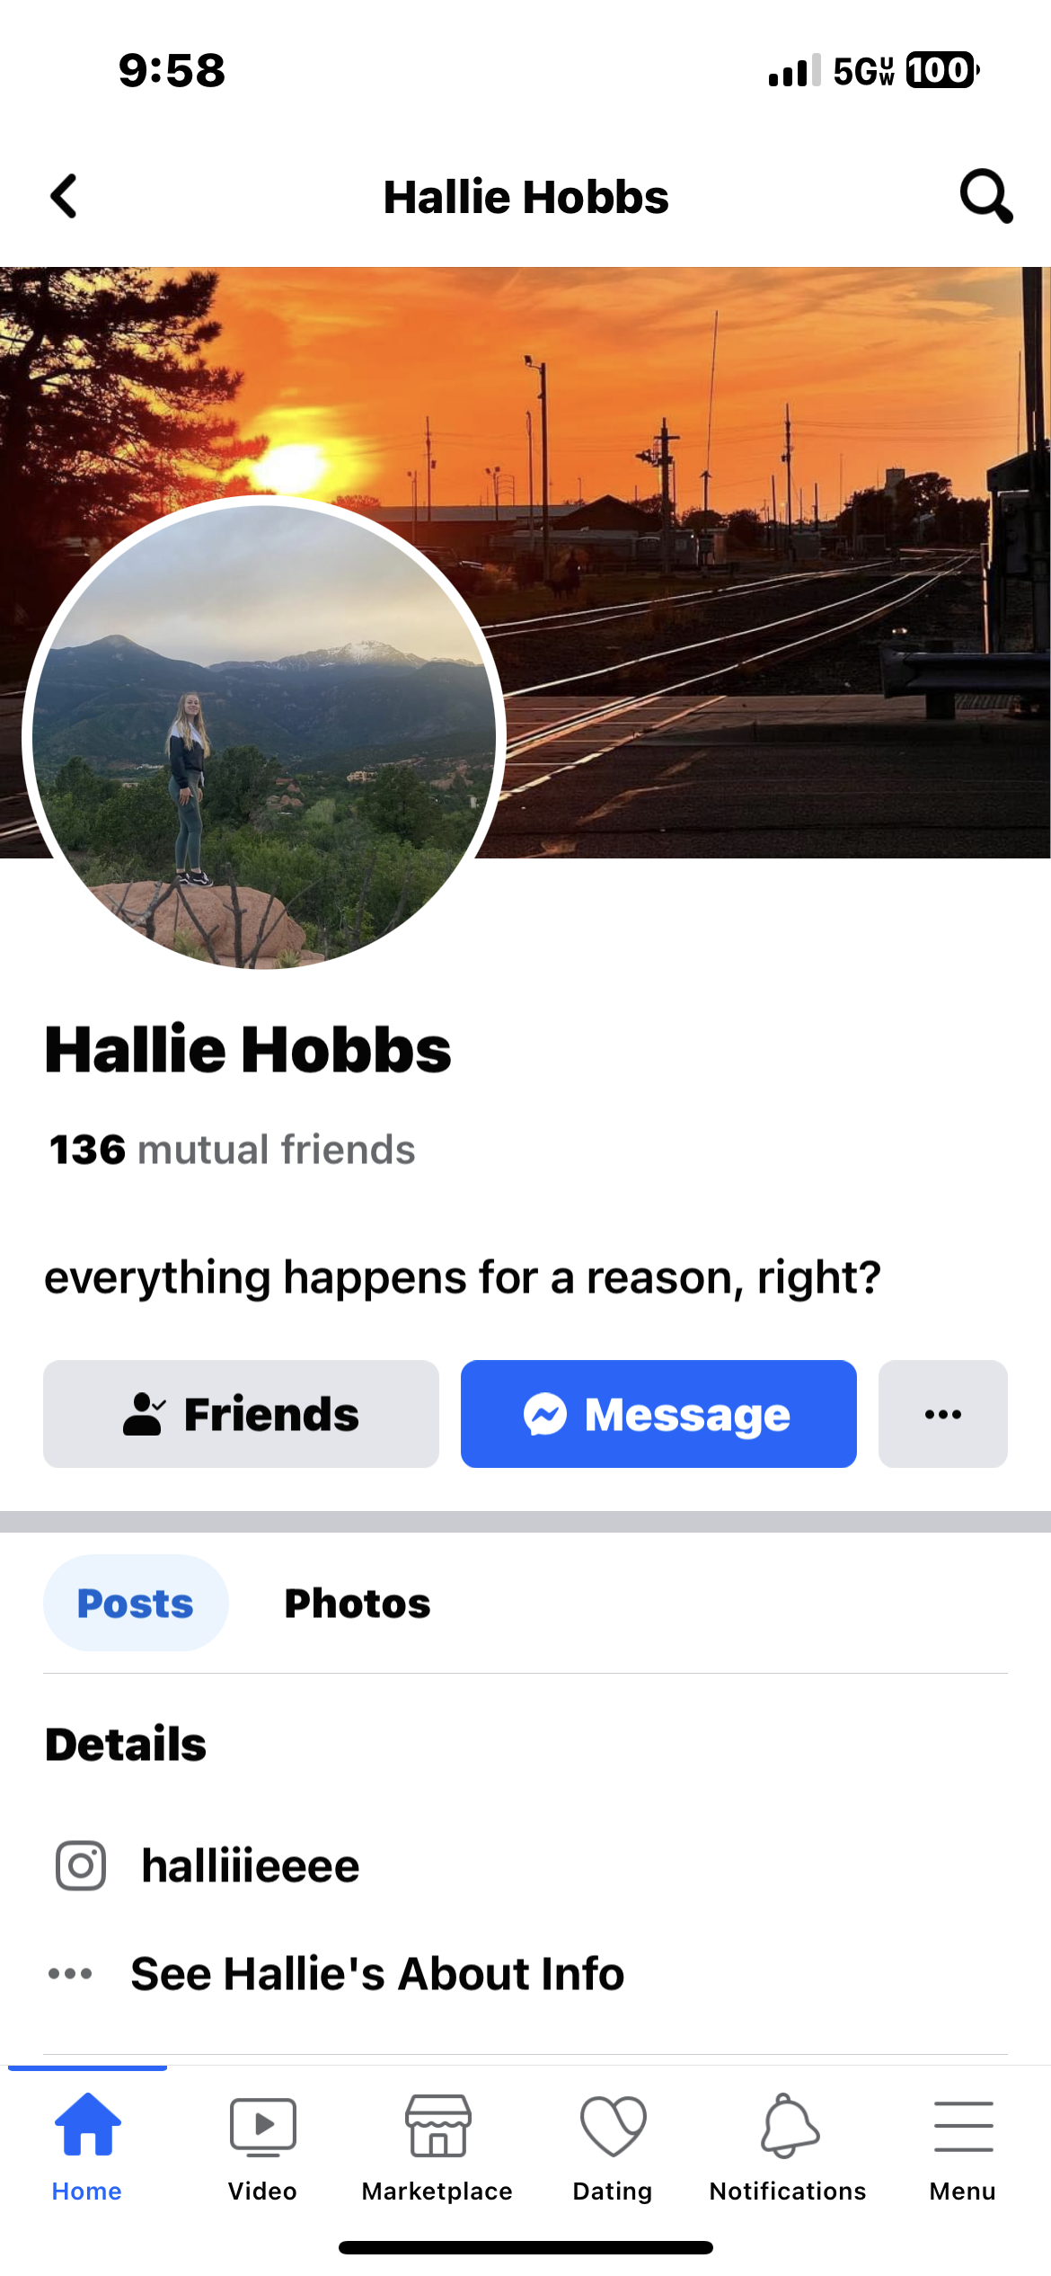
Task: Tap the Messenger icon on Message button
Action: point(545,1414)
